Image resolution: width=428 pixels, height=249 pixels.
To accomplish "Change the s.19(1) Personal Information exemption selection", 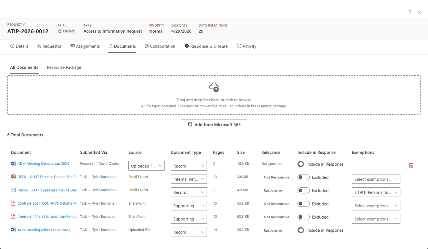I will [x=376, y=192].
